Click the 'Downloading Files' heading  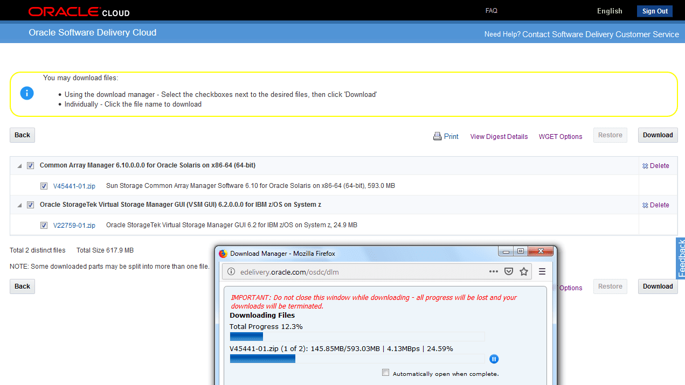262,316
